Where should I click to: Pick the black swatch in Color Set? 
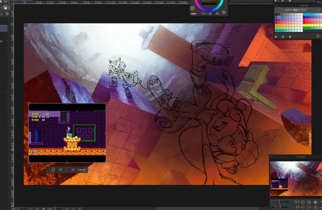click(x=276, y=15)
